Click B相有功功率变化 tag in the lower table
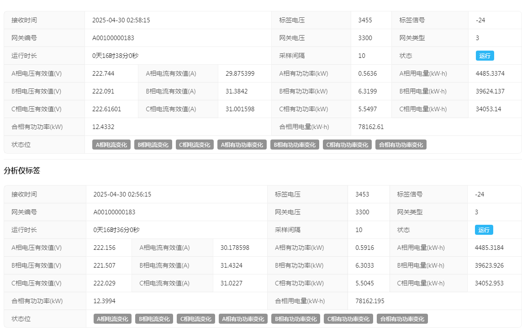Viewport: 522px width, 331px height. click(295, 319)
